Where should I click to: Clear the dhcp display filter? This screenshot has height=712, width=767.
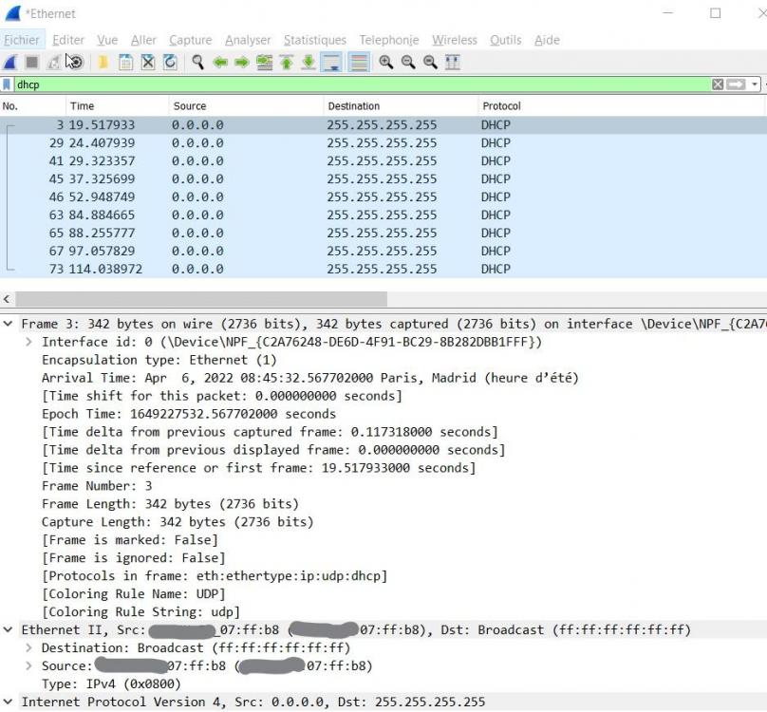pyautogui.click(x=718, y=84)
